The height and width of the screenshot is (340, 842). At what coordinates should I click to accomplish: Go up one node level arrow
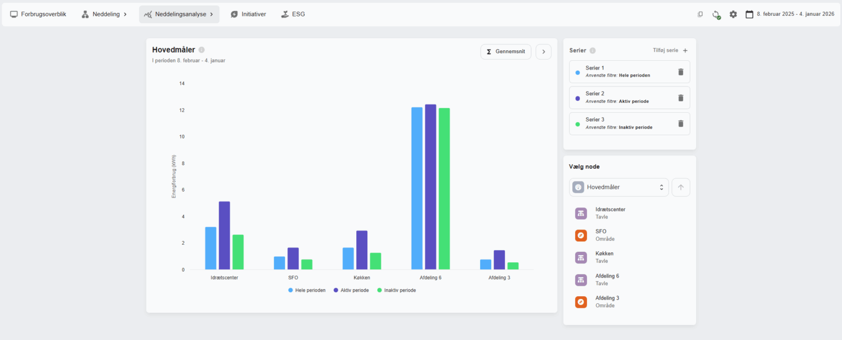[681, 187]
